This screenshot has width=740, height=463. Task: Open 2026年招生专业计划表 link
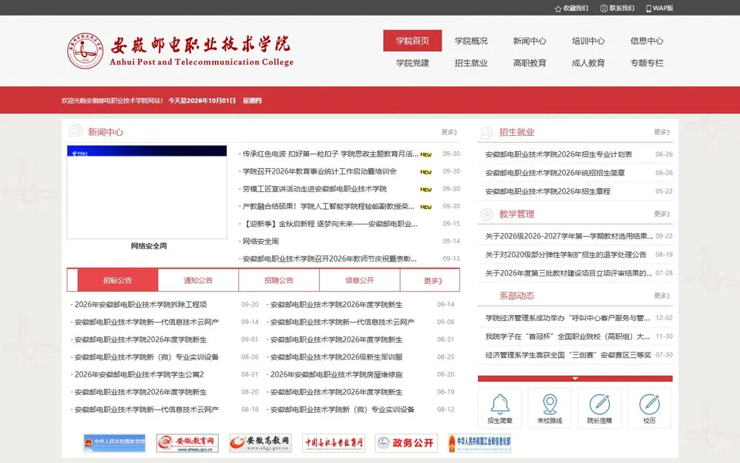(558, 154)
